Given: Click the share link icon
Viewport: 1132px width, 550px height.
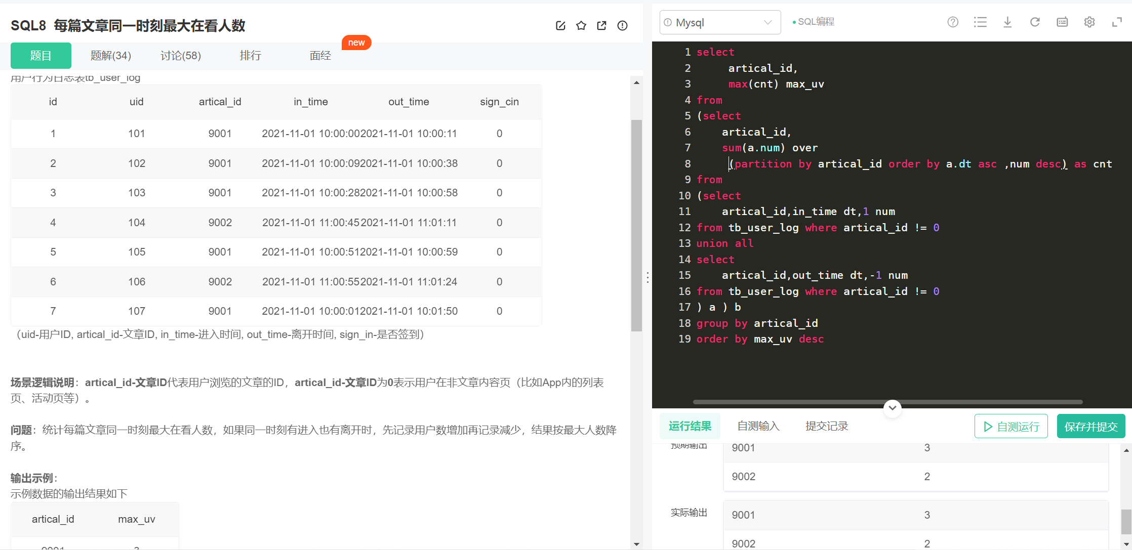Looking at the screenshot, I should click(x=601, y=26).
